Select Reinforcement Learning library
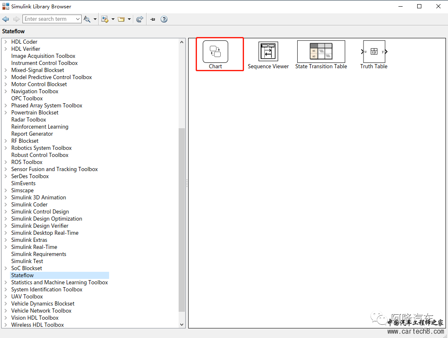 coord(40,127)
